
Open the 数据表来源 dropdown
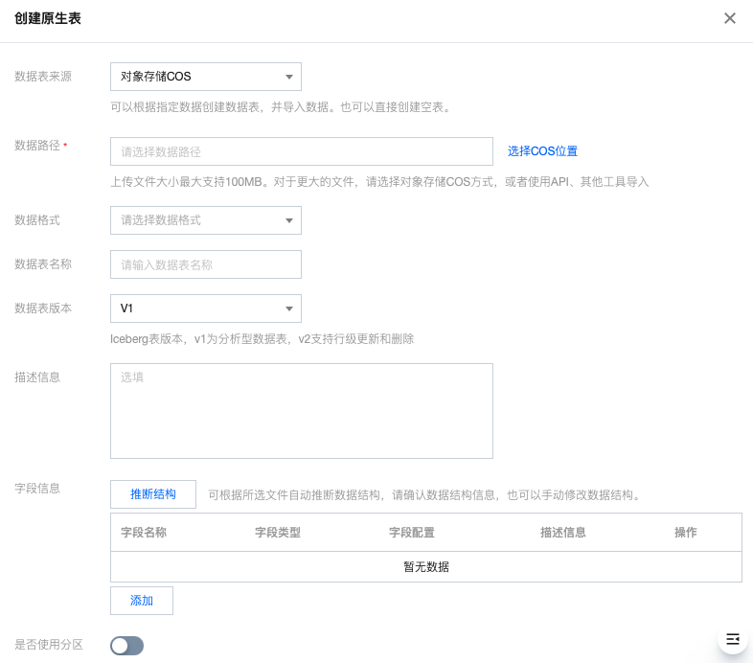(206, 77)
